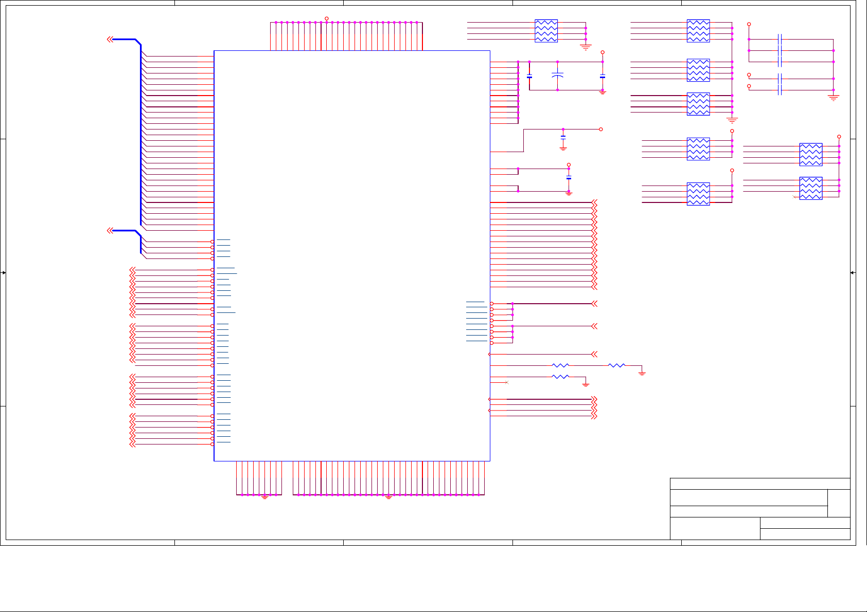Click the curved-plate polarized capacitor symbol
The width and height of the screenshot is (867, 612).
pyautogui.click(x=557, y=76)
